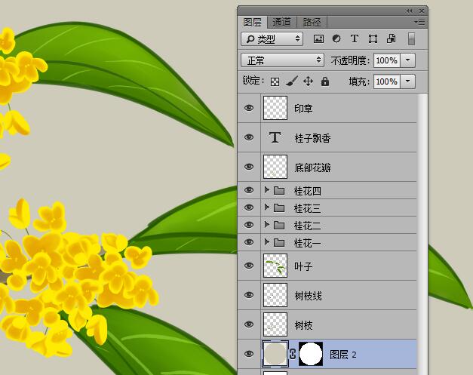Filter for pixel layers icon
This screenshot has height=375, width=473.
tap(318, 39)
